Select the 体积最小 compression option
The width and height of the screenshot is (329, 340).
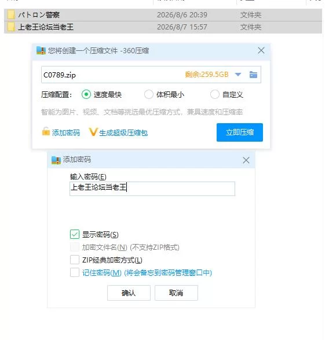pos(148,94)
